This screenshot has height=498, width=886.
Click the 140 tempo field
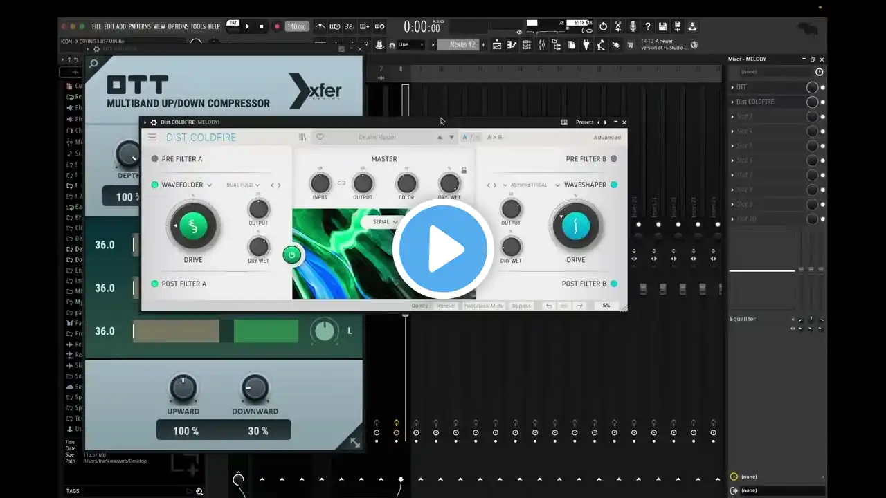point(296,26)
